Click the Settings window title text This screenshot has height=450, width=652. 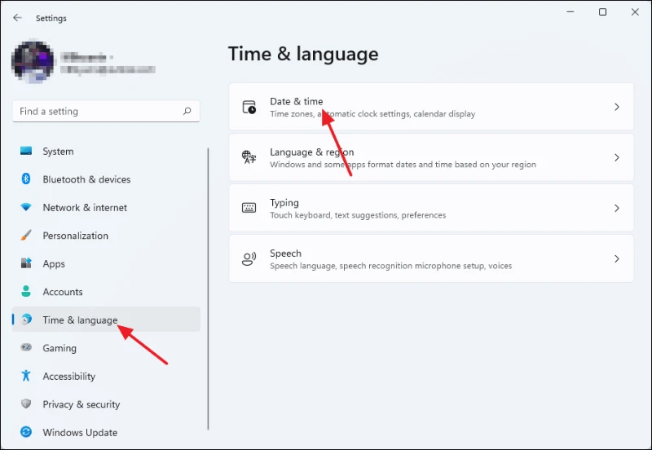(51, 18)
